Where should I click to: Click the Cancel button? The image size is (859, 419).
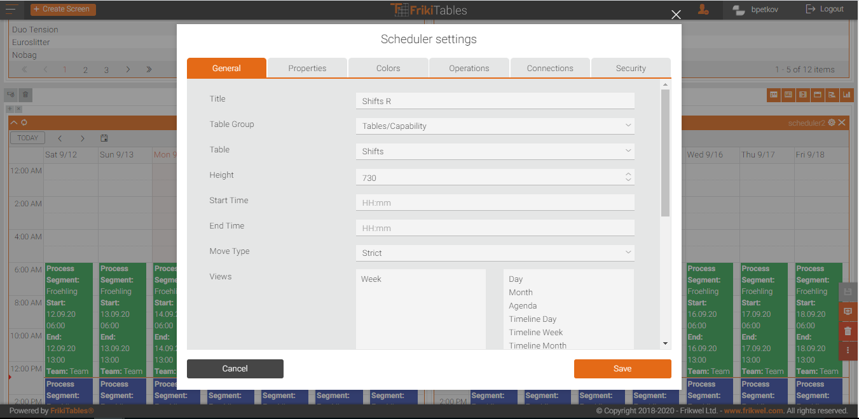235,369
